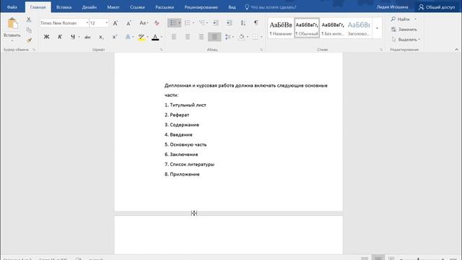Screen dimensions: 462x260
Task: Align text to the left
Action: [174, 37]
